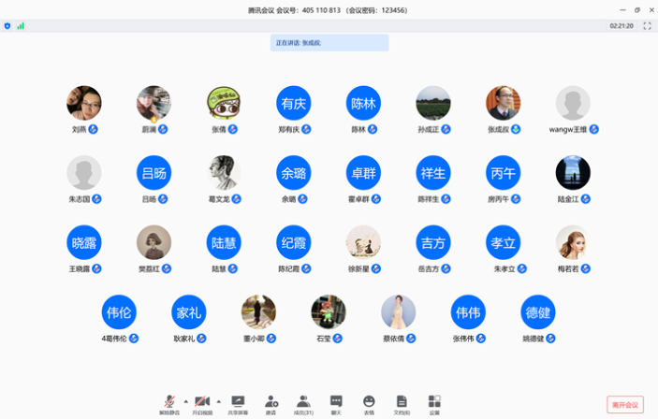Click the blue shield security icon
Viewport: 658px width, 419px height.
coord(7,26)
